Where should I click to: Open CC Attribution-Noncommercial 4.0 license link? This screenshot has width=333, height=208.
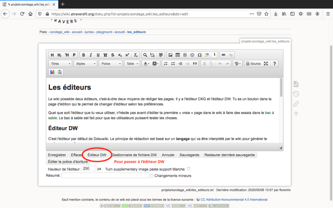(234, 200)
